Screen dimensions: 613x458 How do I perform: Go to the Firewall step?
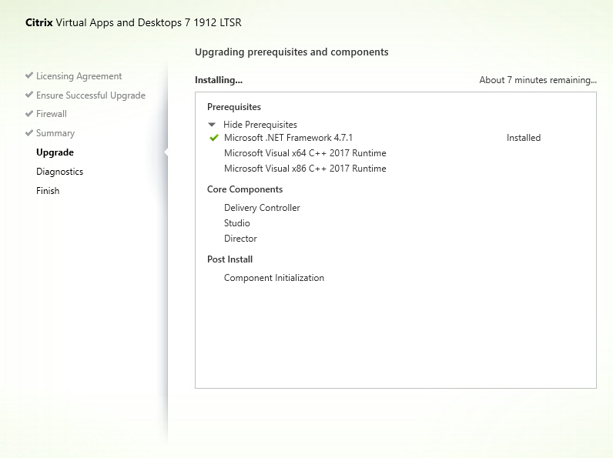pyautogui.click(x=52, y=114)
